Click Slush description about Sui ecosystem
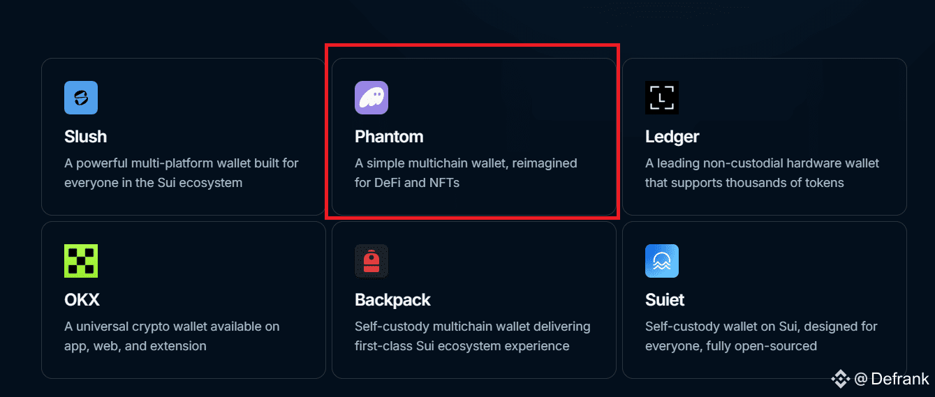The height and width of the screenshot is (397, 935). pyautogui.click(x=182, y=173)
